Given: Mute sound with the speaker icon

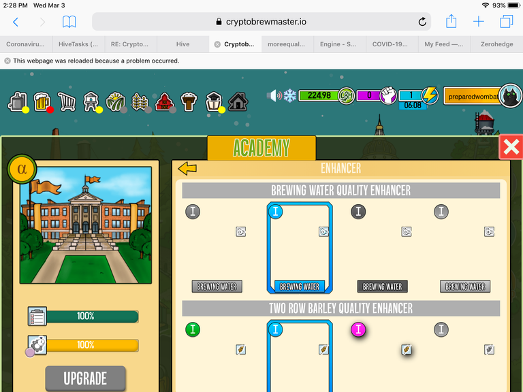Looking at the screenshot, I should 274,96.
